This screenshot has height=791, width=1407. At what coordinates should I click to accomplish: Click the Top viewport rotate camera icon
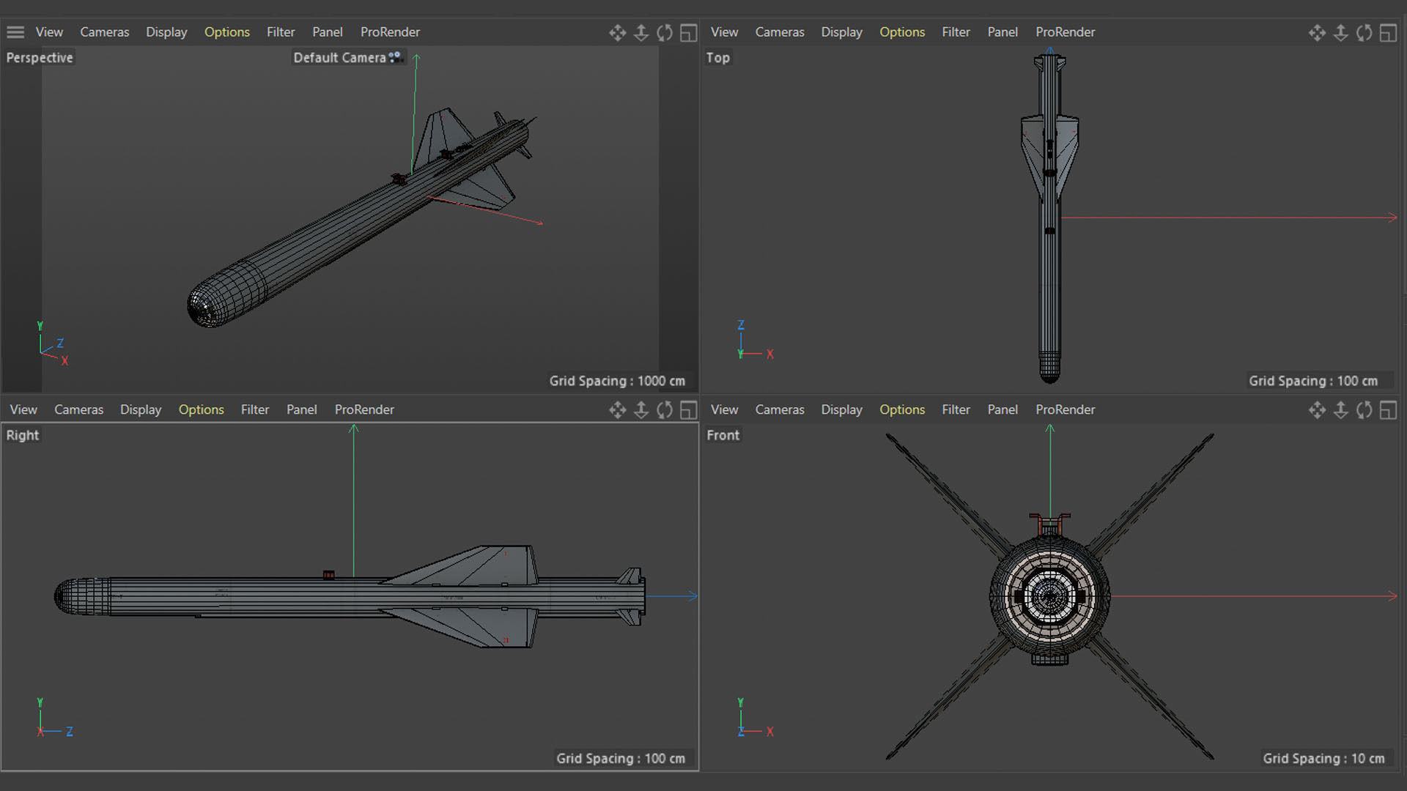click(x=1364, y=33)
